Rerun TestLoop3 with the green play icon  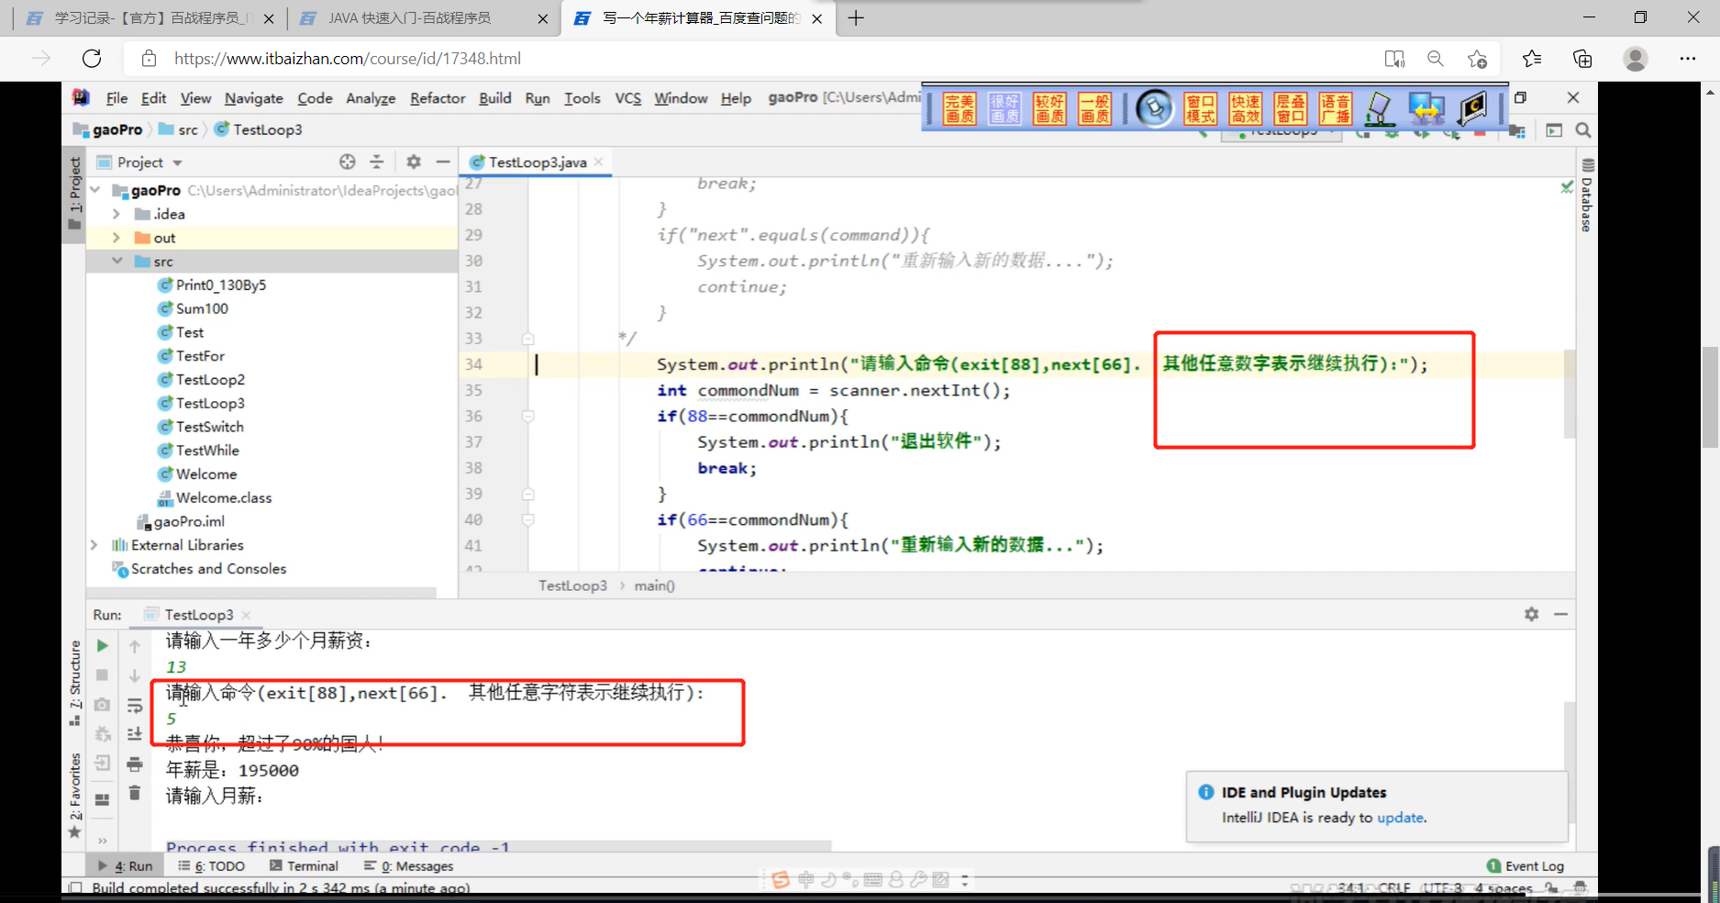click(x=103, y=646)
